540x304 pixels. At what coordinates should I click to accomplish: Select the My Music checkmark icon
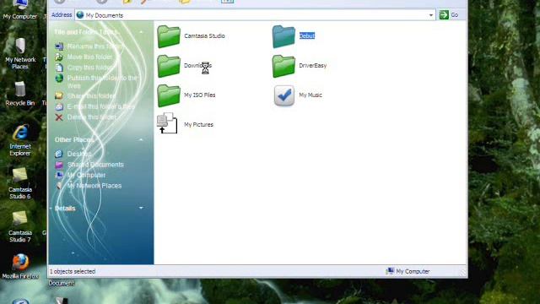coord(284,95)
